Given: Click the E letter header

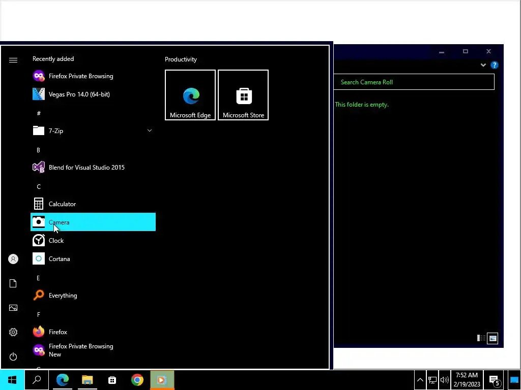Looking at the screenshot, I should tap(38, 278).
